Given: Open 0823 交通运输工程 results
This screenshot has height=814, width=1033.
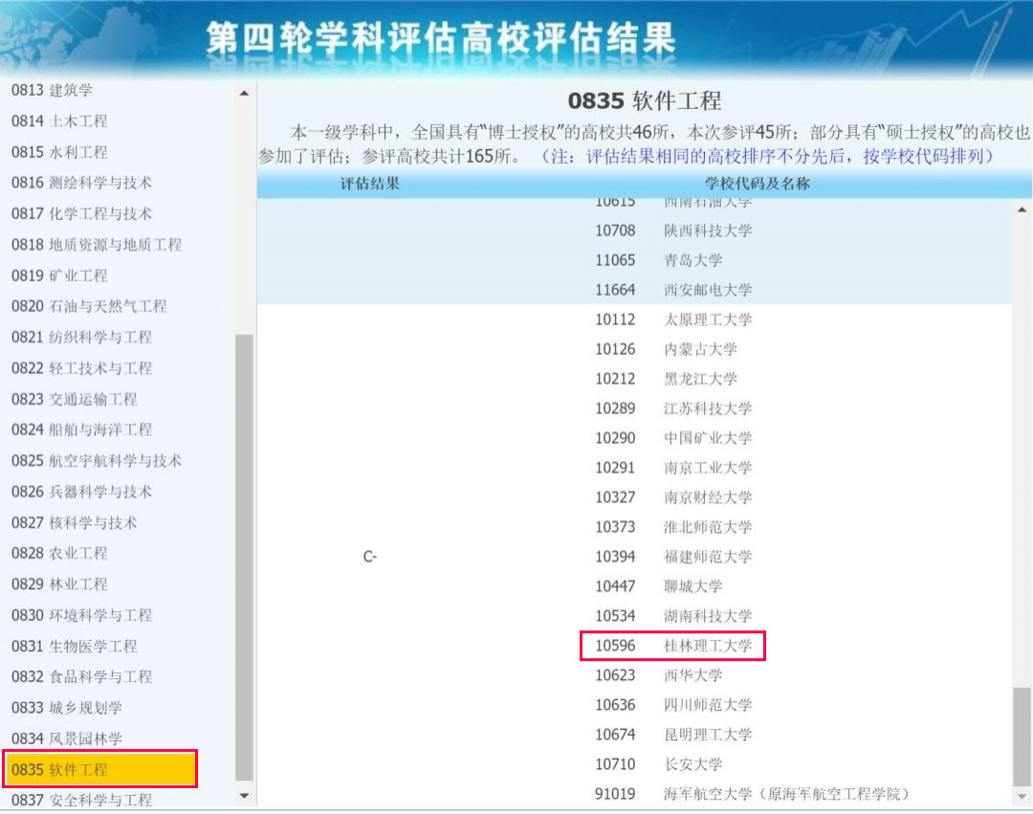Looking at the screenshot, I should point(75,399).
